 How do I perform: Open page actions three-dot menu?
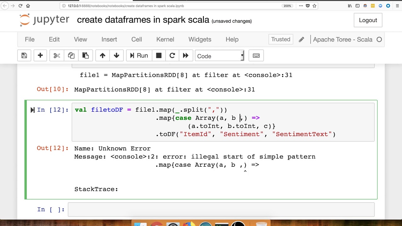point(301,6)
